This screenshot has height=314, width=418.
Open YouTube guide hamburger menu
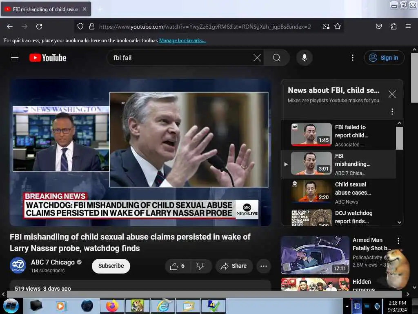pyautogui.click(x=15, y=58)
